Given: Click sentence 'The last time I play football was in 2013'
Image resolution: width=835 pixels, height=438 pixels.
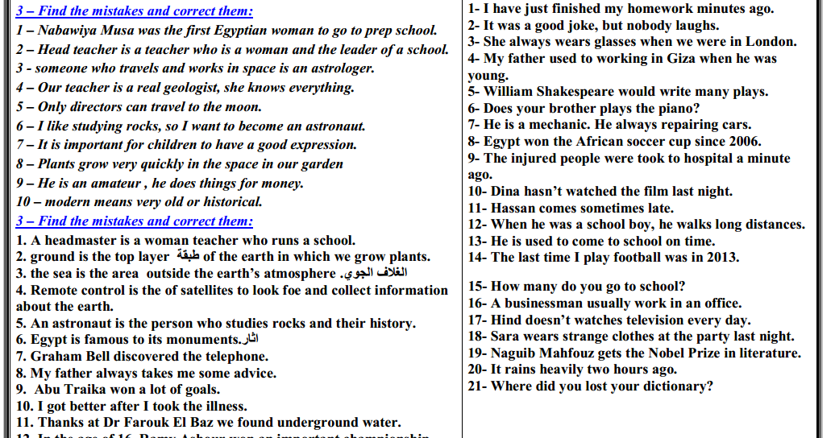Looking at the screenshot, I should point(604,258).
